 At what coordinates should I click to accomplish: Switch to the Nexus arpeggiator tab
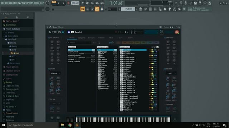(82, 38)
